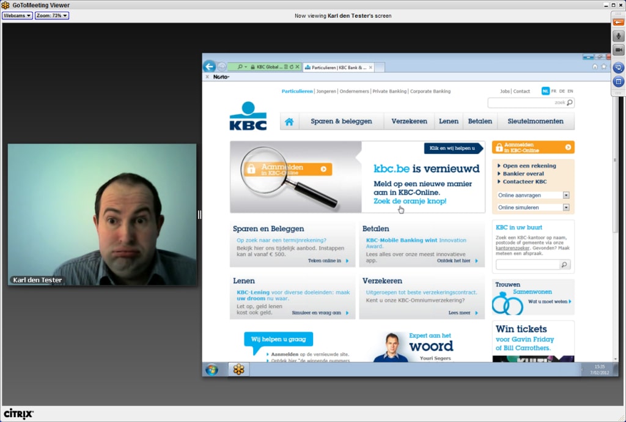Click the magnifier icon in kantoor search
Image resolution: width=626 pixels, height=422 pixels.
point(564,265)
